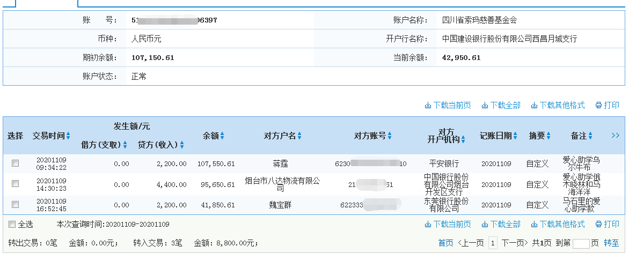This screenshot has width=629, height=254.
Task: Click the 转至 jump link
Action: (x=611, y=243)
